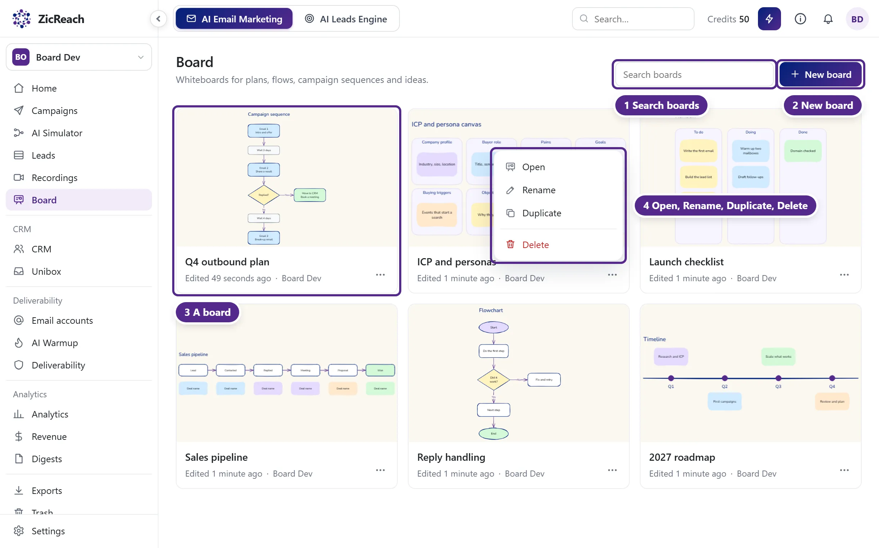This screenshot has height=548, width=879.
Task: Focus the top Search field
Action: click(x=633, y=19)
